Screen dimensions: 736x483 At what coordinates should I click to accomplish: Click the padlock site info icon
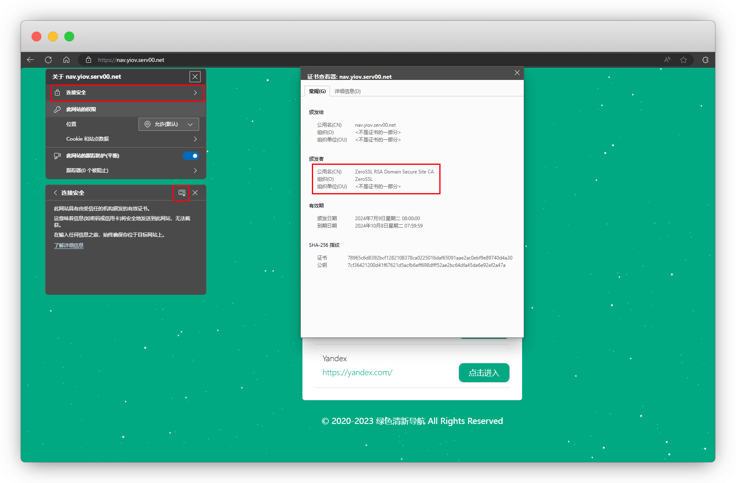pyautogui.click(x=88, y=60)
